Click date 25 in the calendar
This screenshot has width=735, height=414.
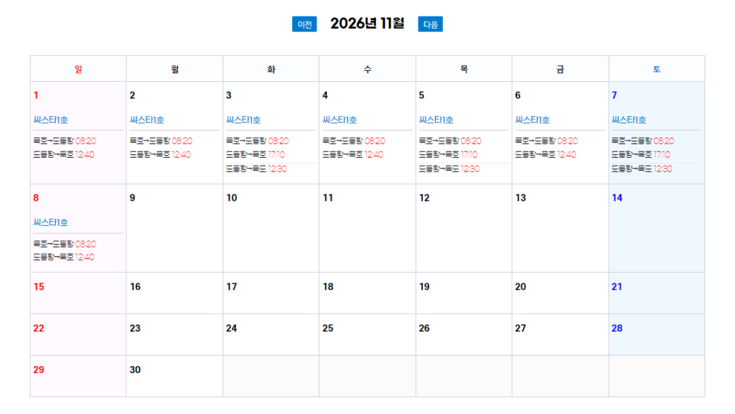[328, 329]
